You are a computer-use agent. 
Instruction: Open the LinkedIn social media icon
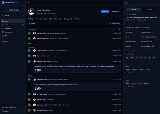tap(127, 58)
